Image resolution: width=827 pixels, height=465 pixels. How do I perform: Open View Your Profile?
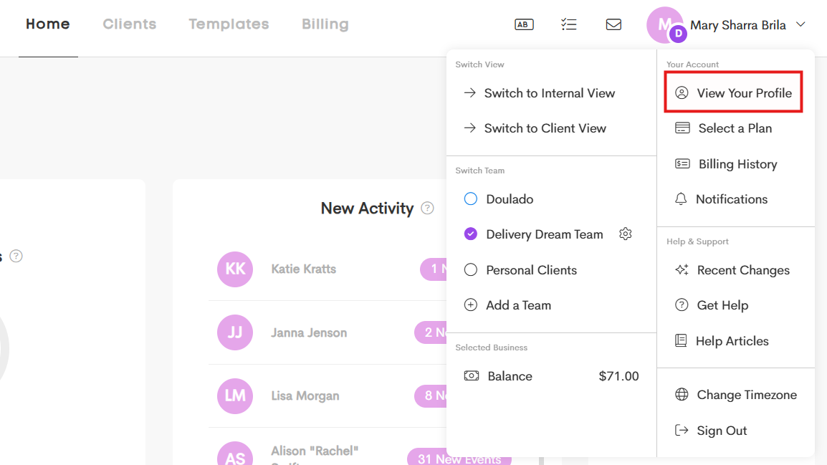tap(734, 93)
